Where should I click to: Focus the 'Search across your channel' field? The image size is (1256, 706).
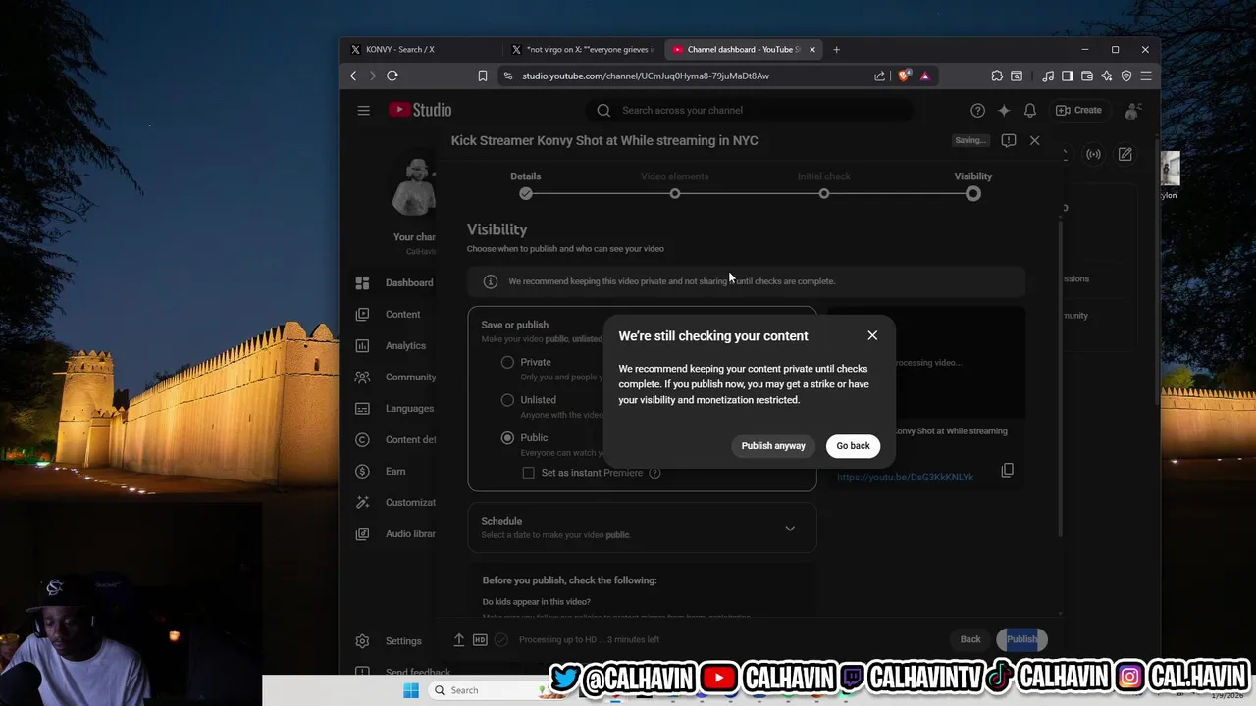click(x=751, y=110)
